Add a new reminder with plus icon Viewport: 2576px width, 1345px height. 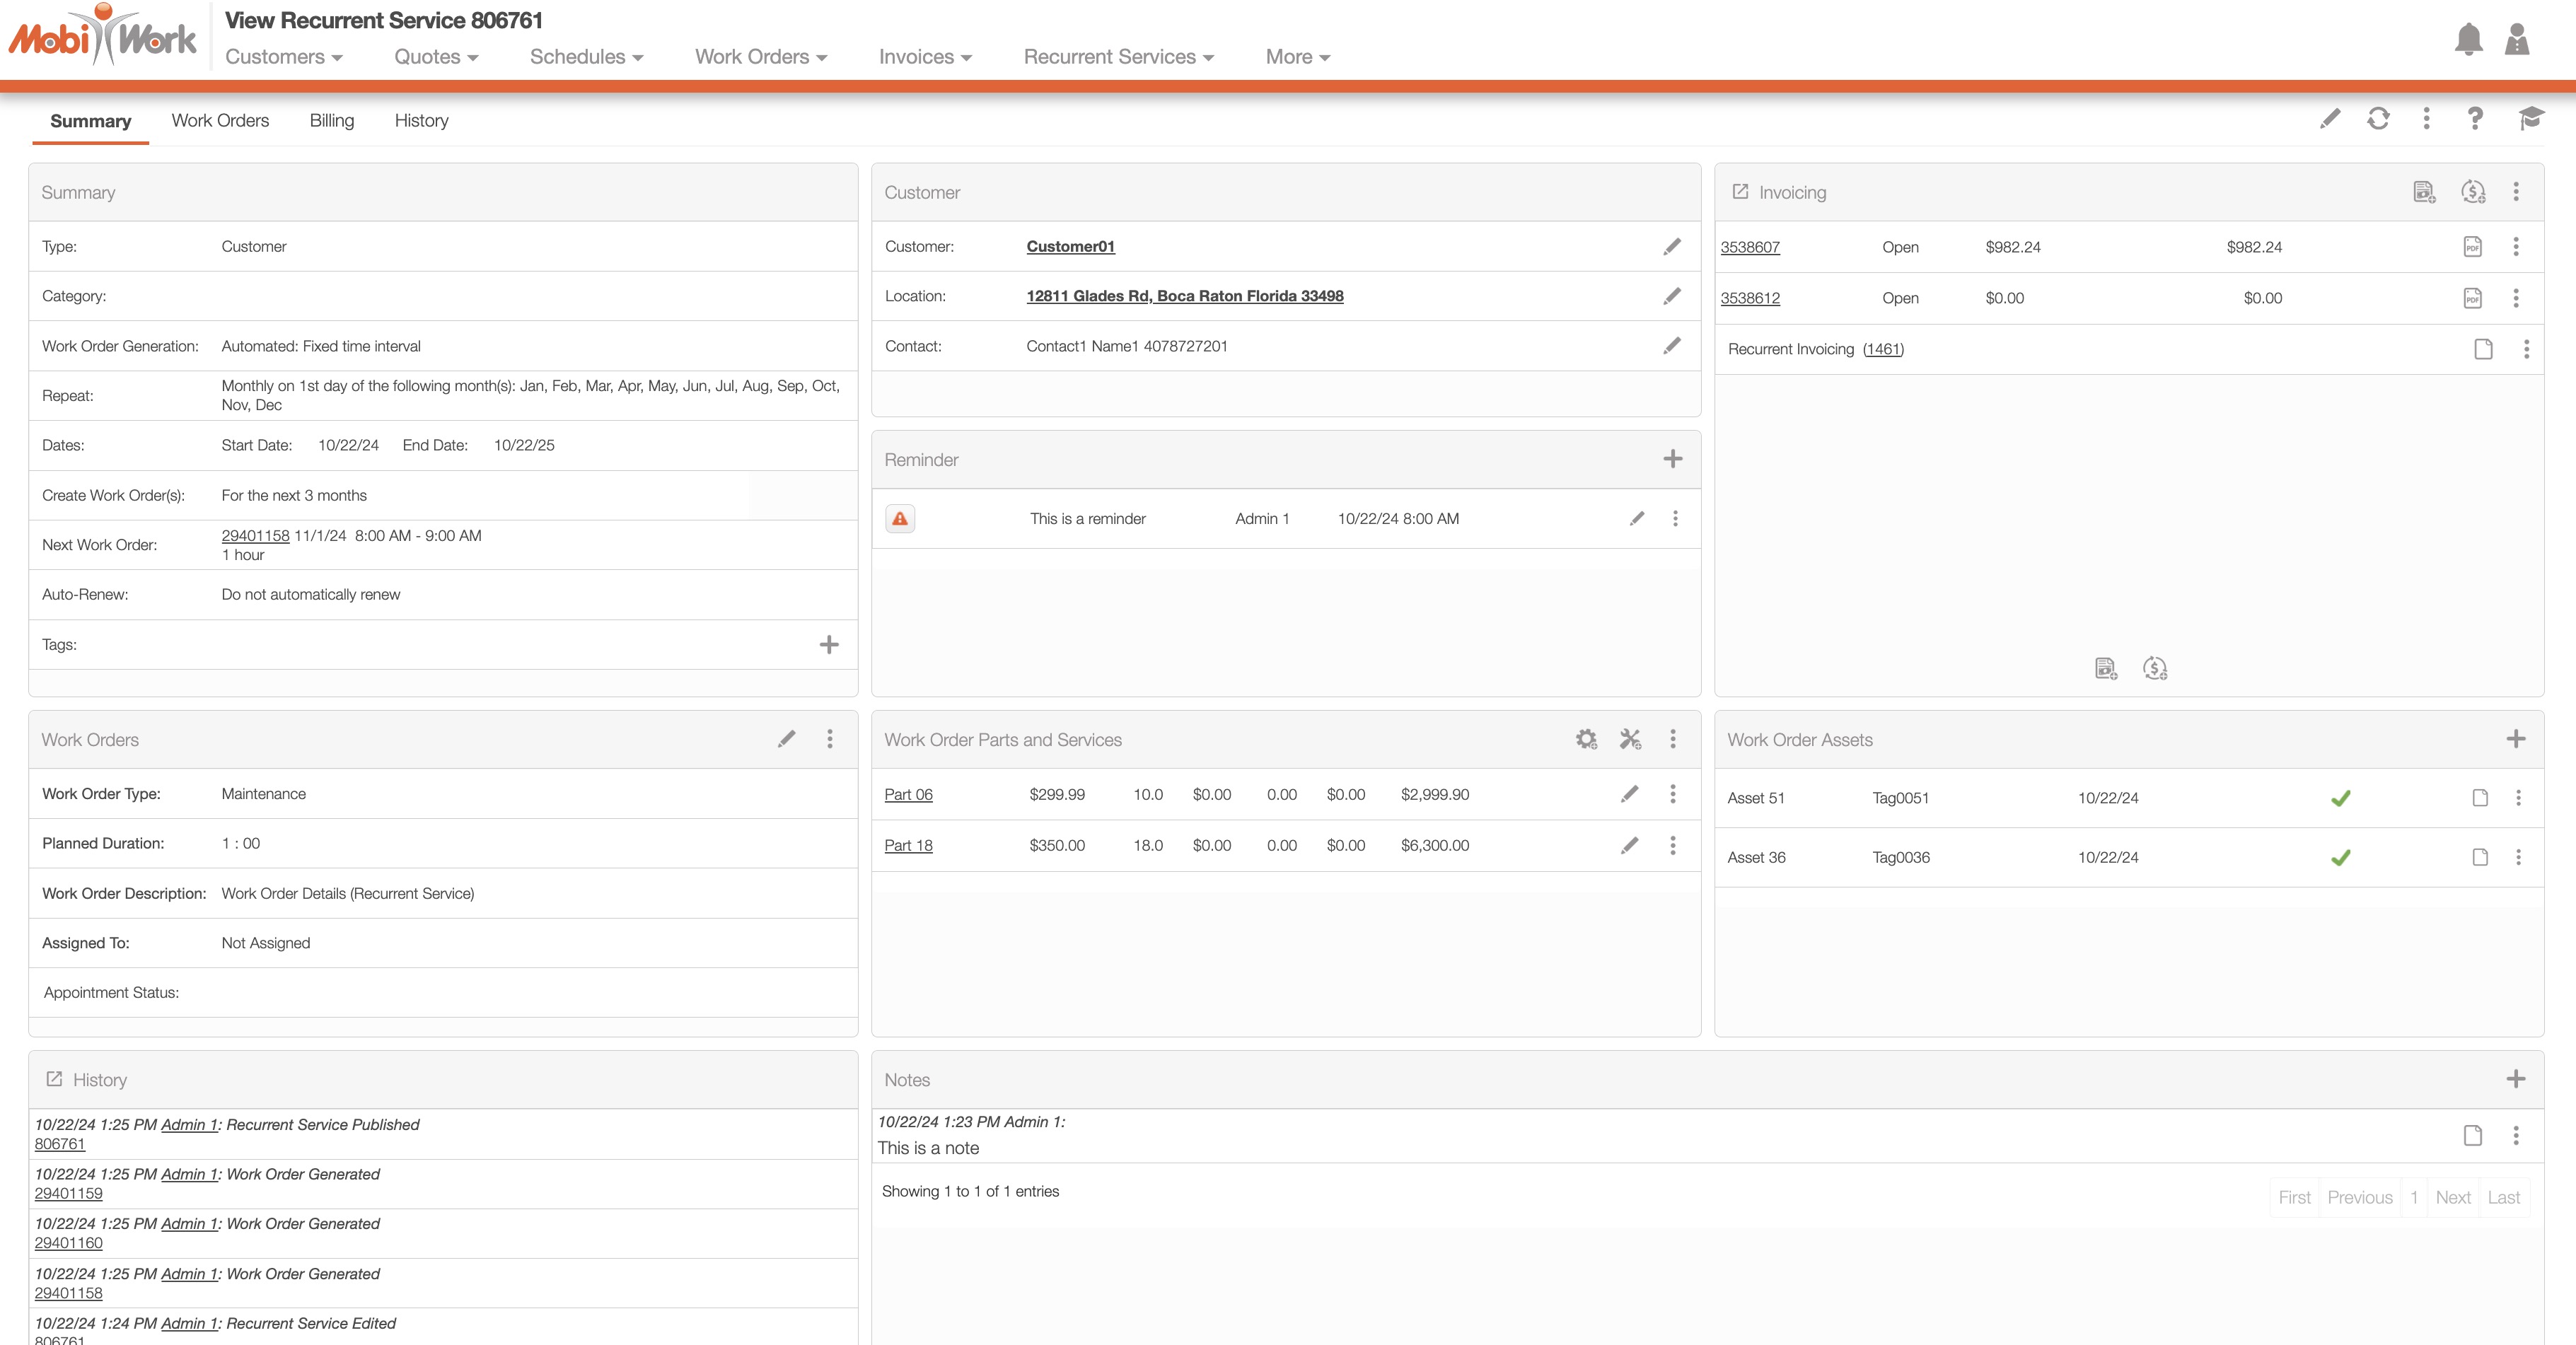click(x=1672, y=459)
